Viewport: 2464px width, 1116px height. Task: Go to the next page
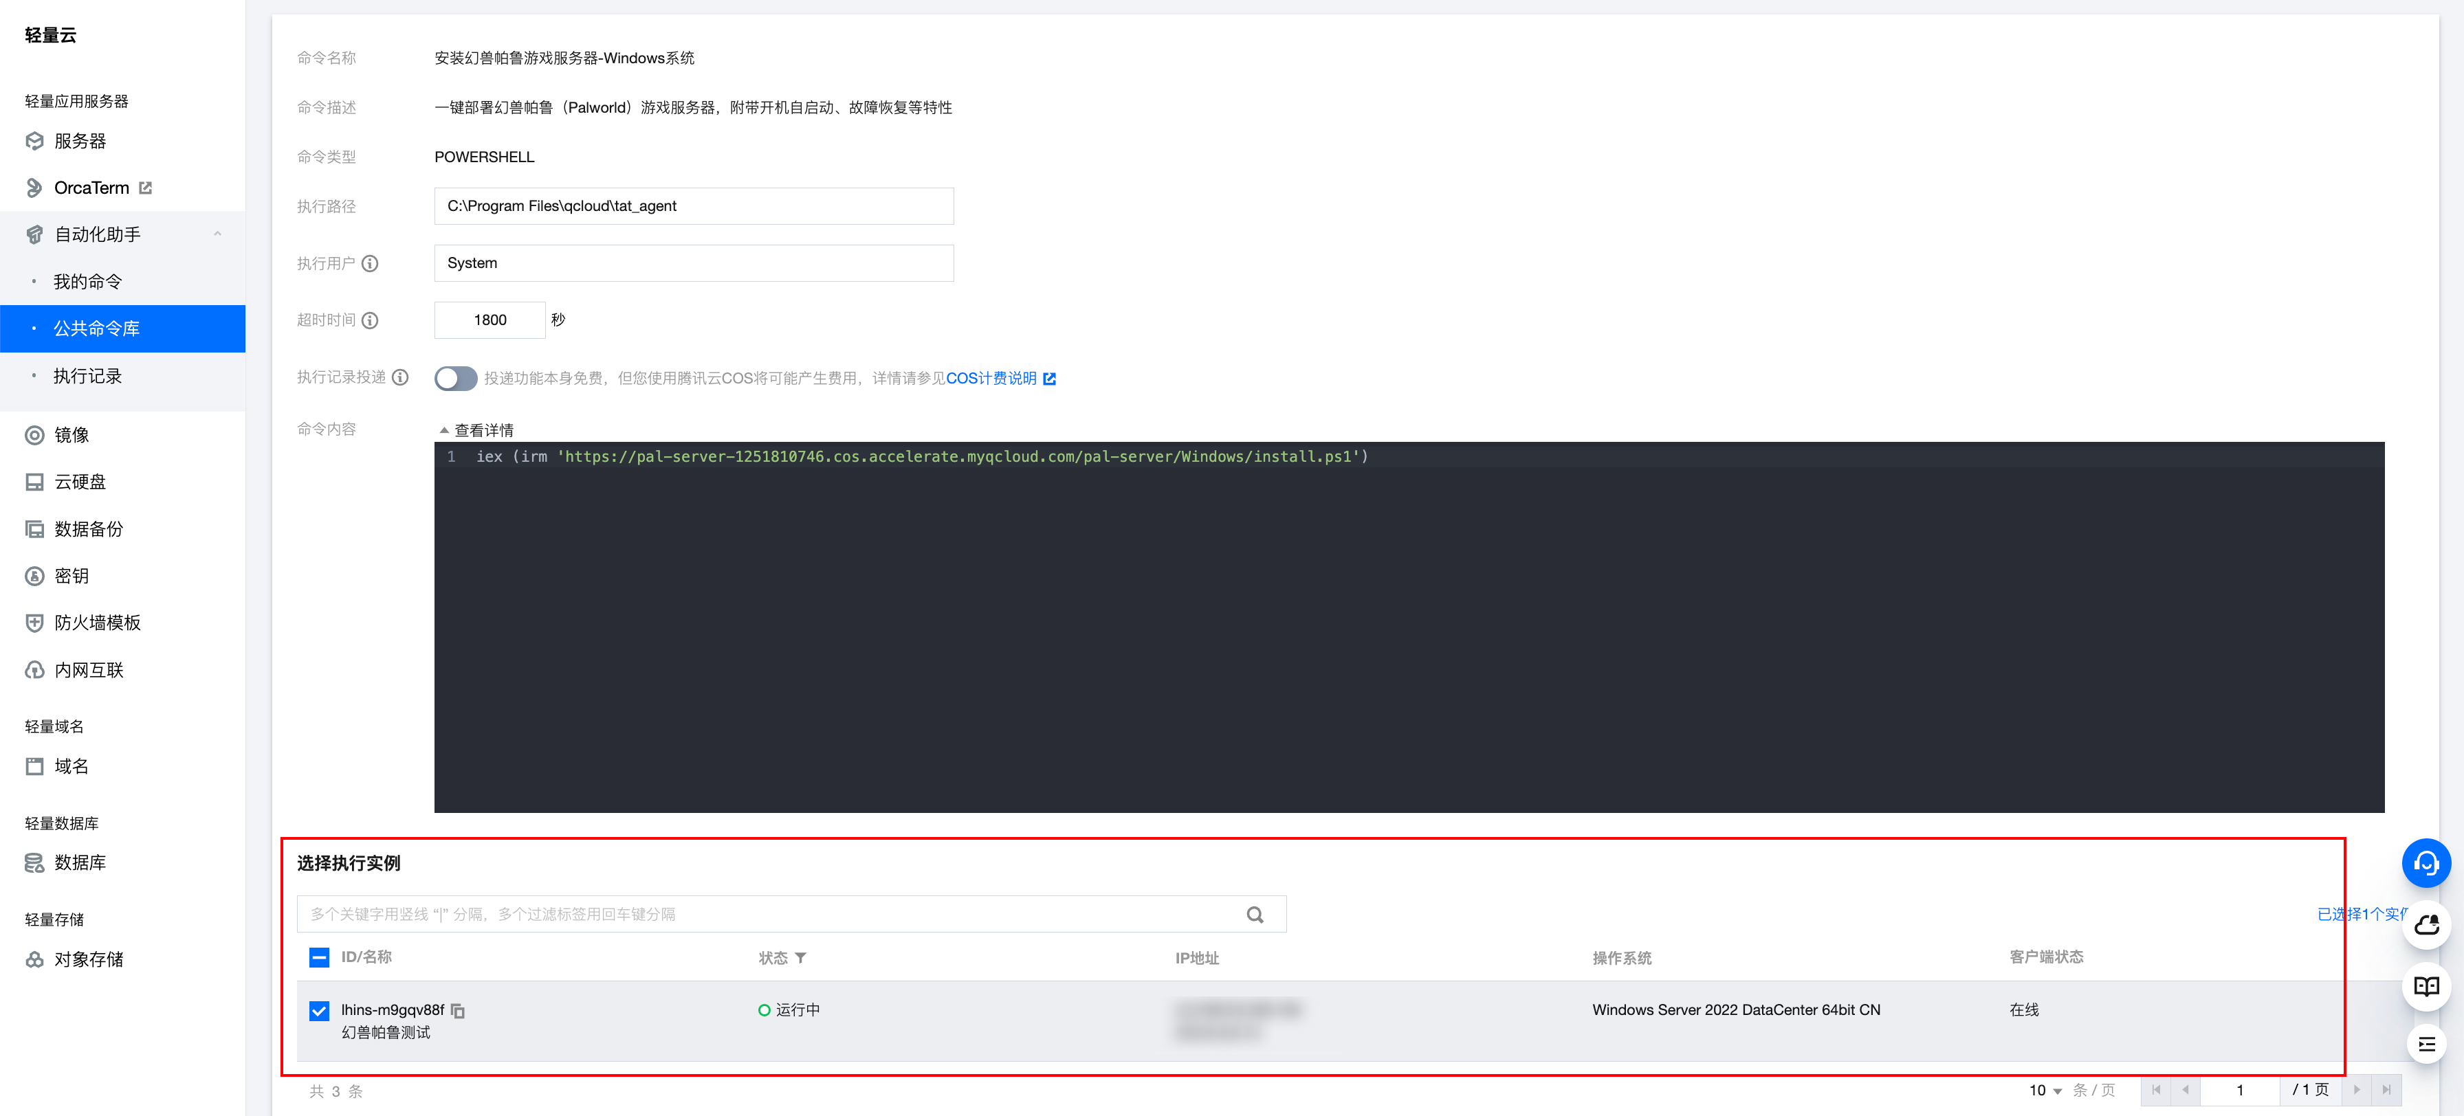(2357, 1090)
